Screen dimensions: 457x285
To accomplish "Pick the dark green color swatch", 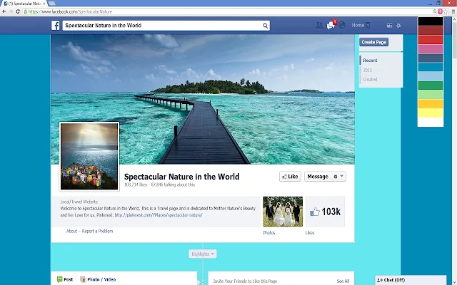I will tap(431, 85).
